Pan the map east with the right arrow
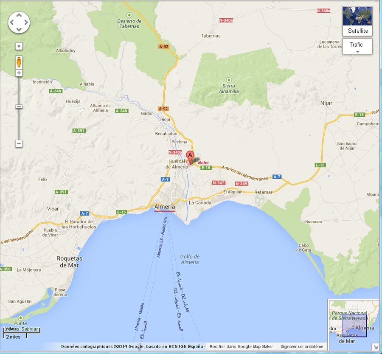 coord(26,22)
